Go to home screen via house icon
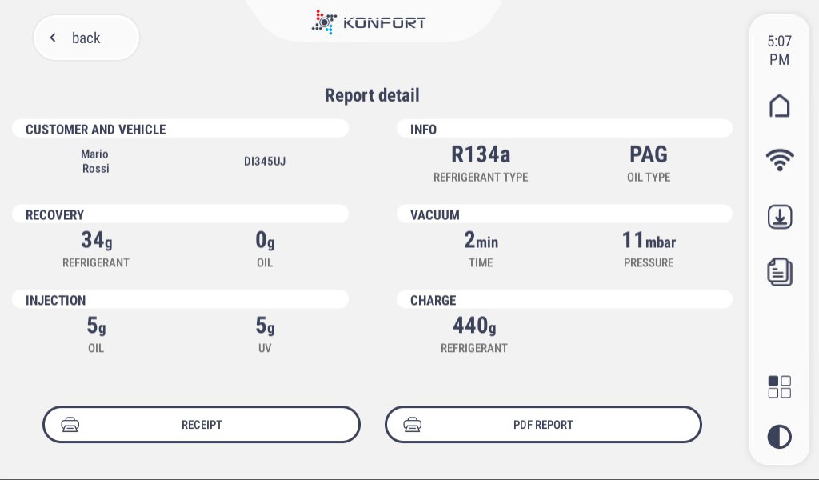819x480 pixels. tap(779, 106)
